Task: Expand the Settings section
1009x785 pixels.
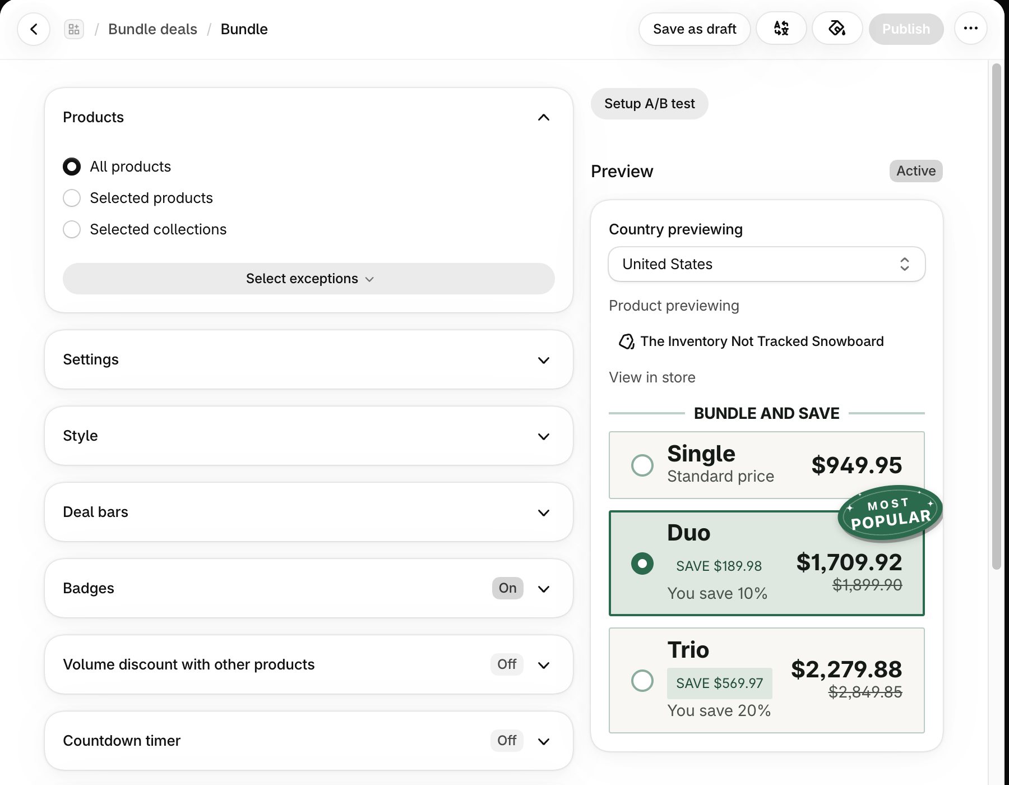Action: (x=308, y=359)
